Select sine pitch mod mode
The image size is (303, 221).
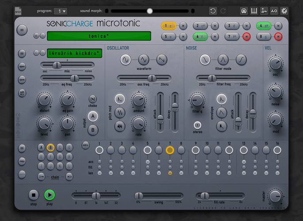120,113
